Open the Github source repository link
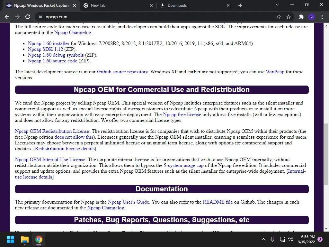Screen dimensions: 329x247 coord(122,72)
